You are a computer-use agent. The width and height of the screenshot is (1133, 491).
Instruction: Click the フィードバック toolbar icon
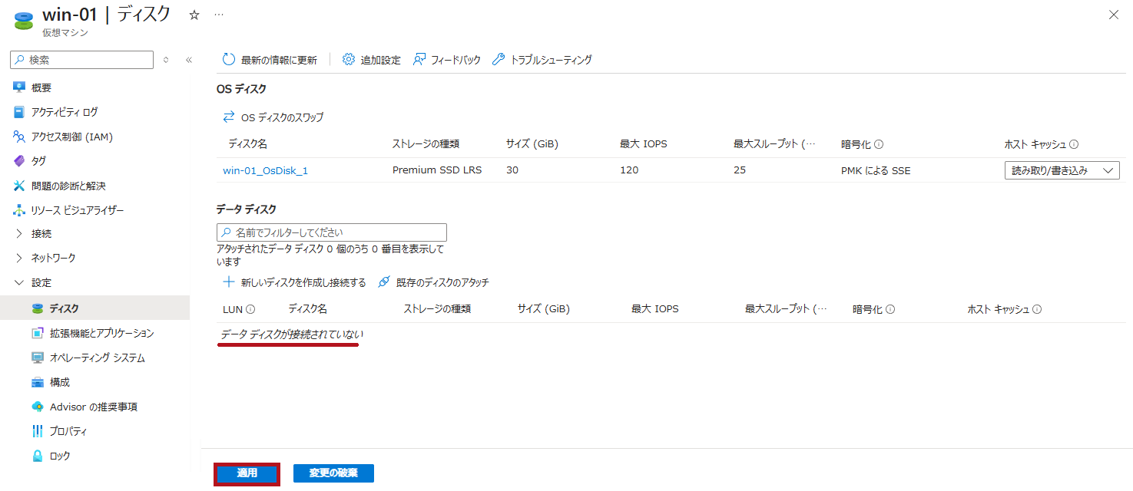pos(419,60)
